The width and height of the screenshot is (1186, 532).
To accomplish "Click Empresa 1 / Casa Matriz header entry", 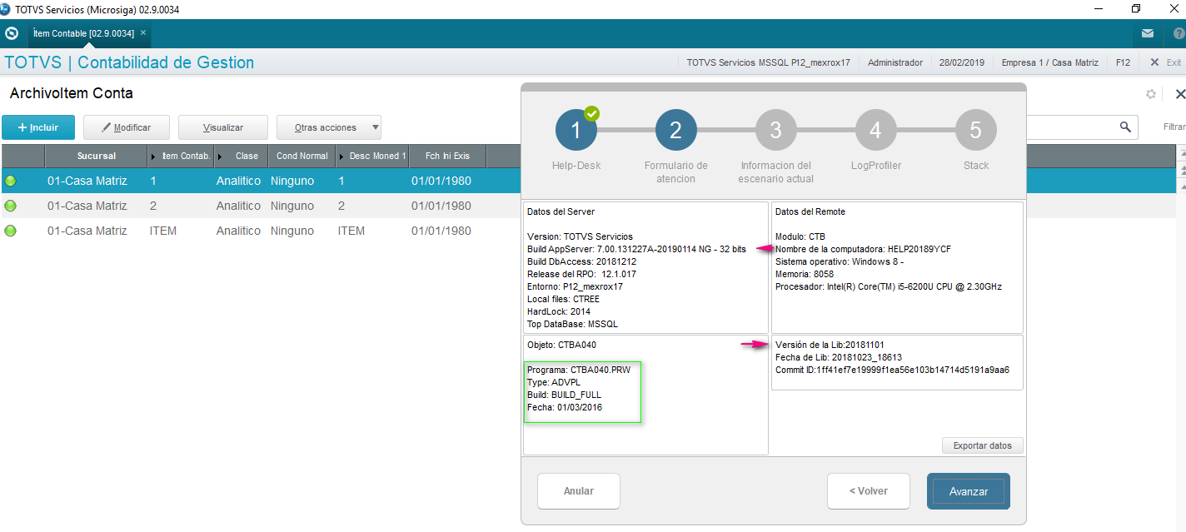I will point(1049,62).
